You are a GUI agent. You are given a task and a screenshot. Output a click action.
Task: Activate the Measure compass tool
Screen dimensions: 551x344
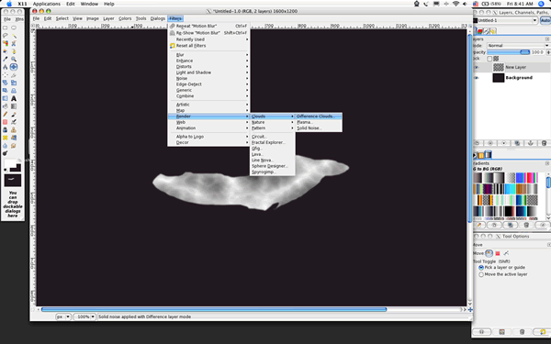6,67
